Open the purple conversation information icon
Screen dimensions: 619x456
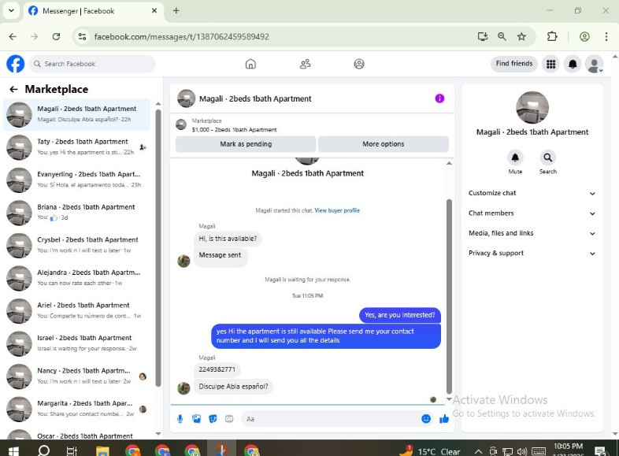439,98
